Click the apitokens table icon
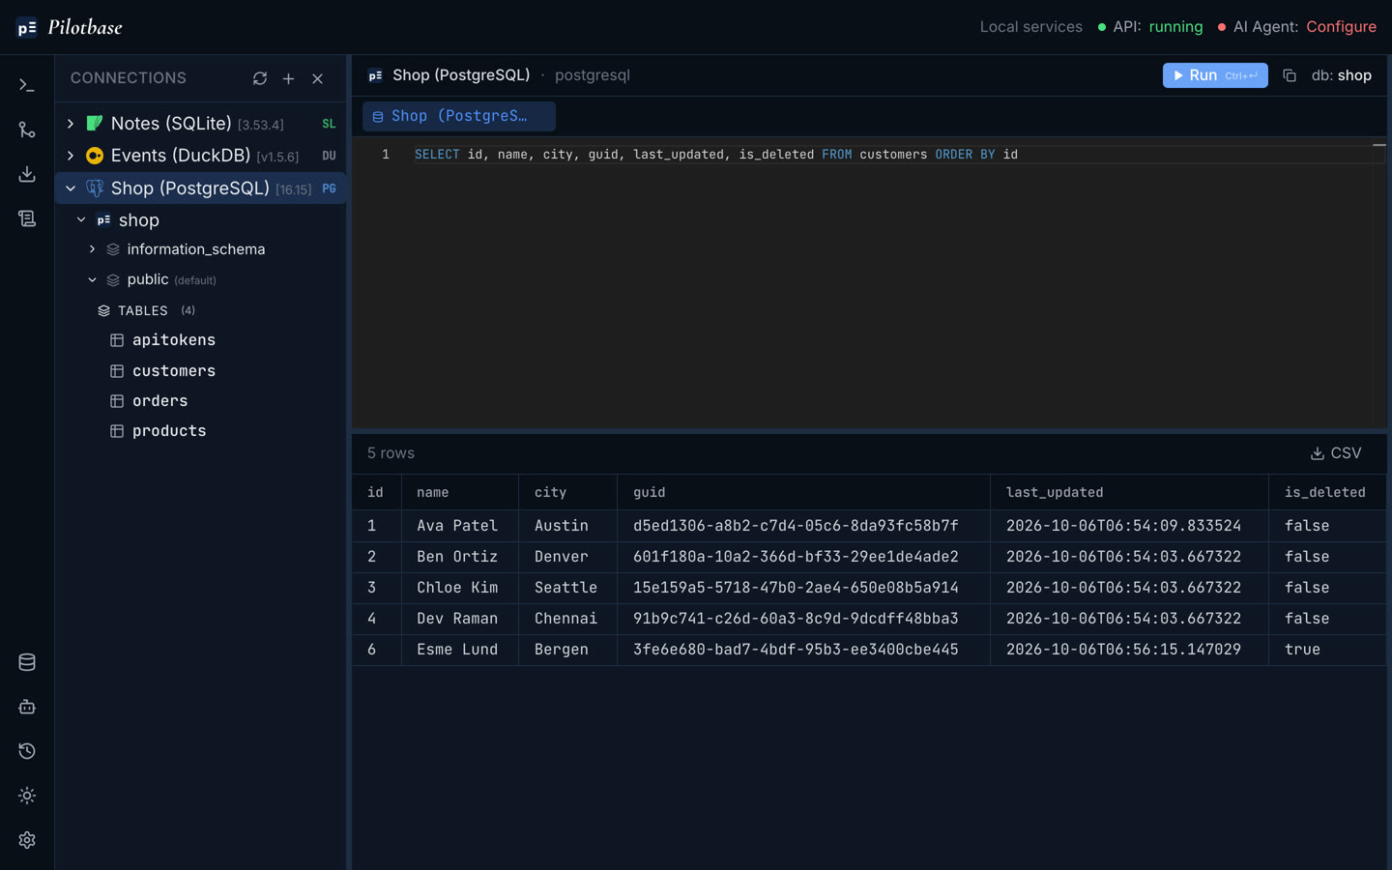The height and width of the screenshot is (870, 1392). pyautogui.click(x=117, y=340)
